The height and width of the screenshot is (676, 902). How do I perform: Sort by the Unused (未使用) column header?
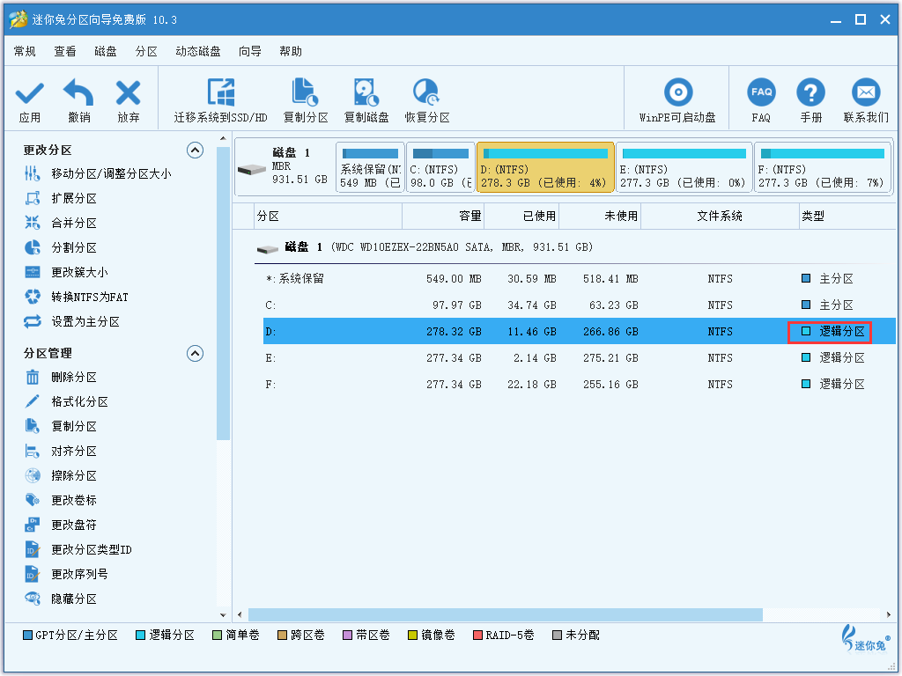tap(600, 217)
